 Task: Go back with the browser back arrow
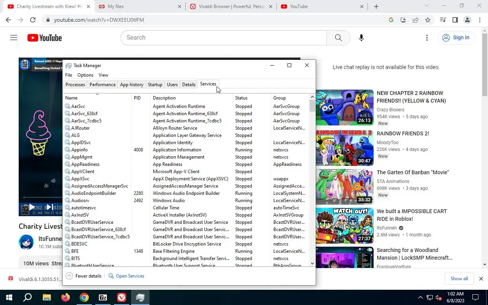8,20
